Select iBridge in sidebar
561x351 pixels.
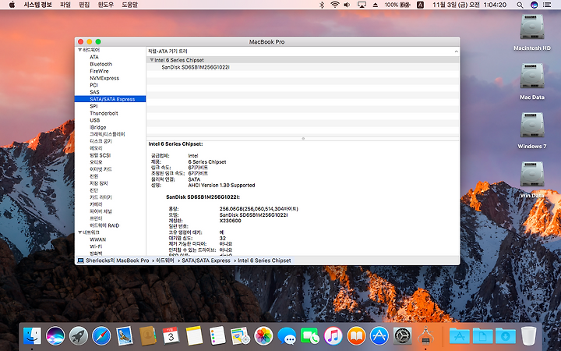98,127
